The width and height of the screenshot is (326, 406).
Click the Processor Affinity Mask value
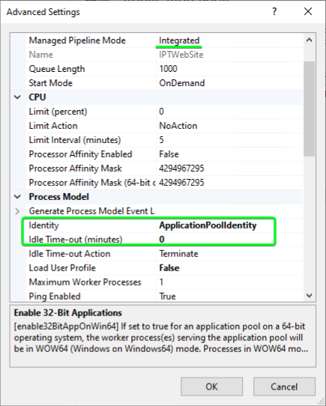click(181, 169)
